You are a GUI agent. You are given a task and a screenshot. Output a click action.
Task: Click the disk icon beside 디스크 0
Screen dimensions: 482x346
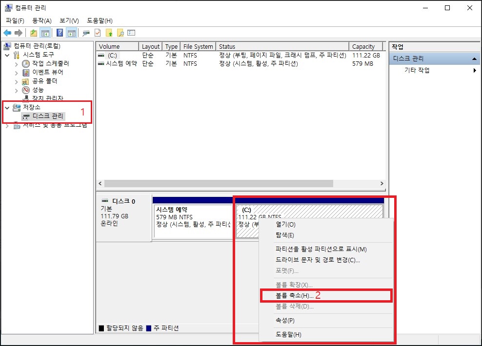[105, 201]
